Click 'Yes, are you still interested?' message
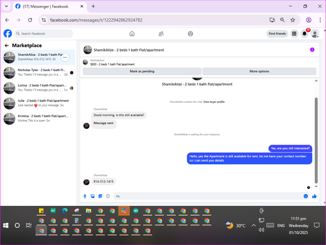The width and height of the screenshot is (326, 245). coord(290,149)
